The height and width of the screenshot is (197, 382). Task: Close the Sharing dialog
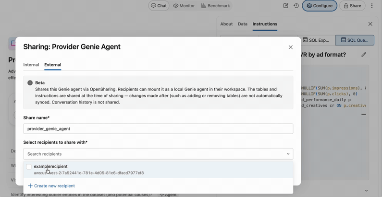click(x=290, y=47)
